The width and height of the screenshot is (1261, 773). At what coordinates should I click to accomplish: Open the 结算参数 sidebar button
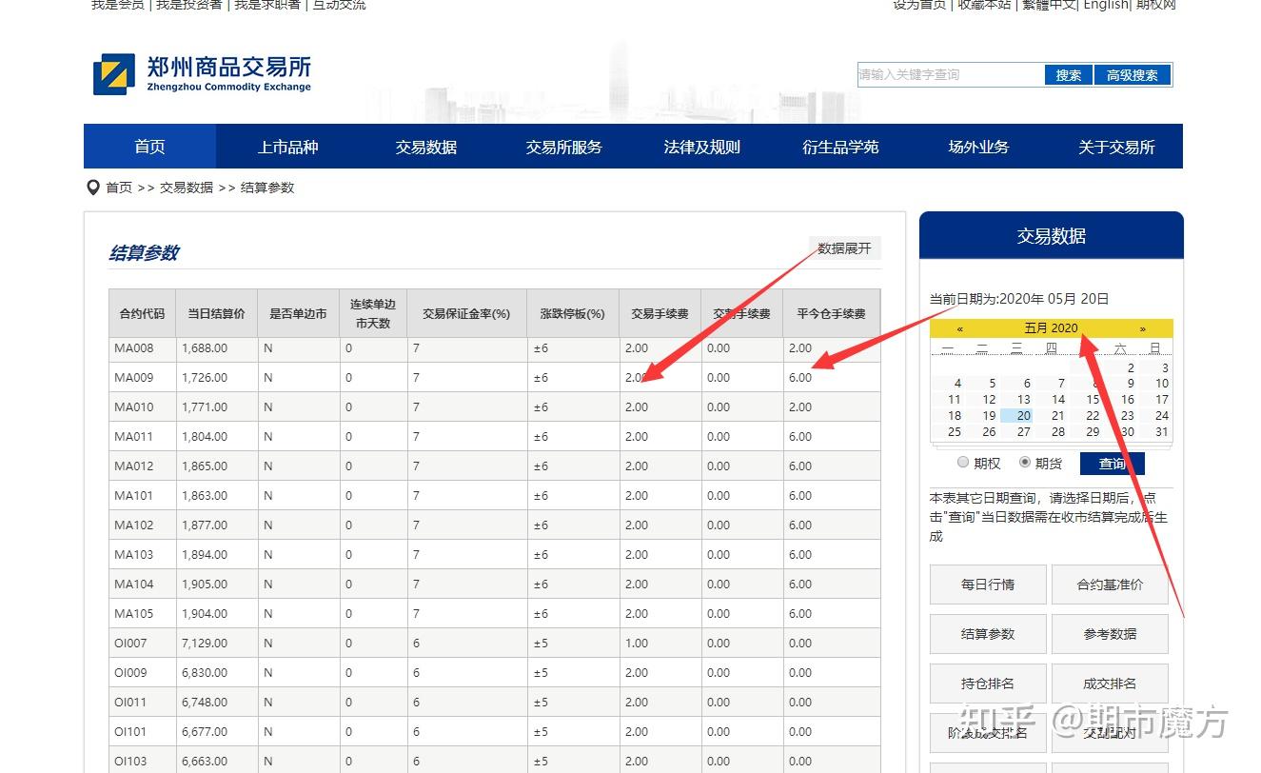(988, 634)
